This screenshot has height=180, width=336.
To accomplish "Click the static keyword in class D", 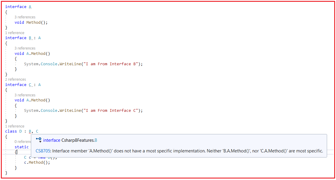I will [x=21, y=147].
